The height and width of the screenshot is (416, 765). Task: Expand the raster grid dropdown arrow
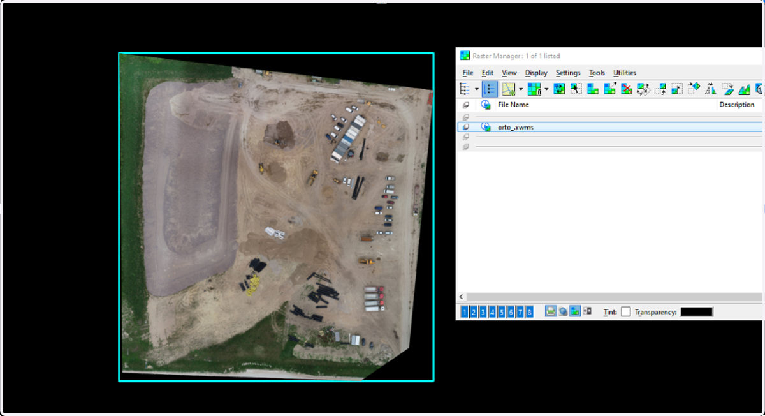tap(546, 89)
